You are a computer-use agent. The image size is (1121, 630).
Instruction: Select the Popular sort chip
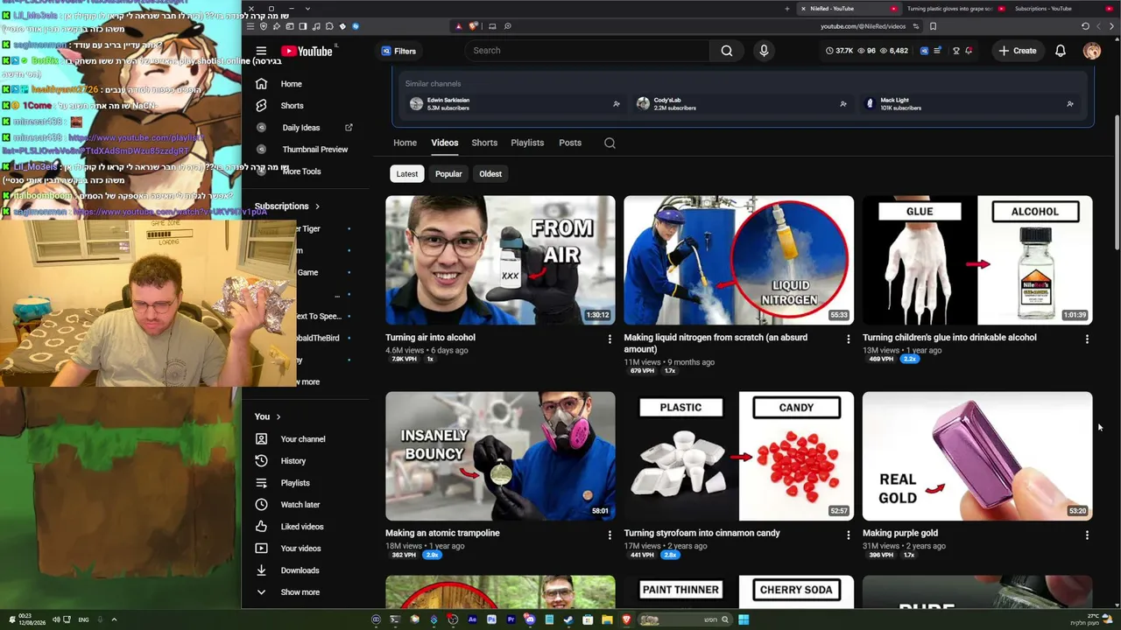(448, 174)
